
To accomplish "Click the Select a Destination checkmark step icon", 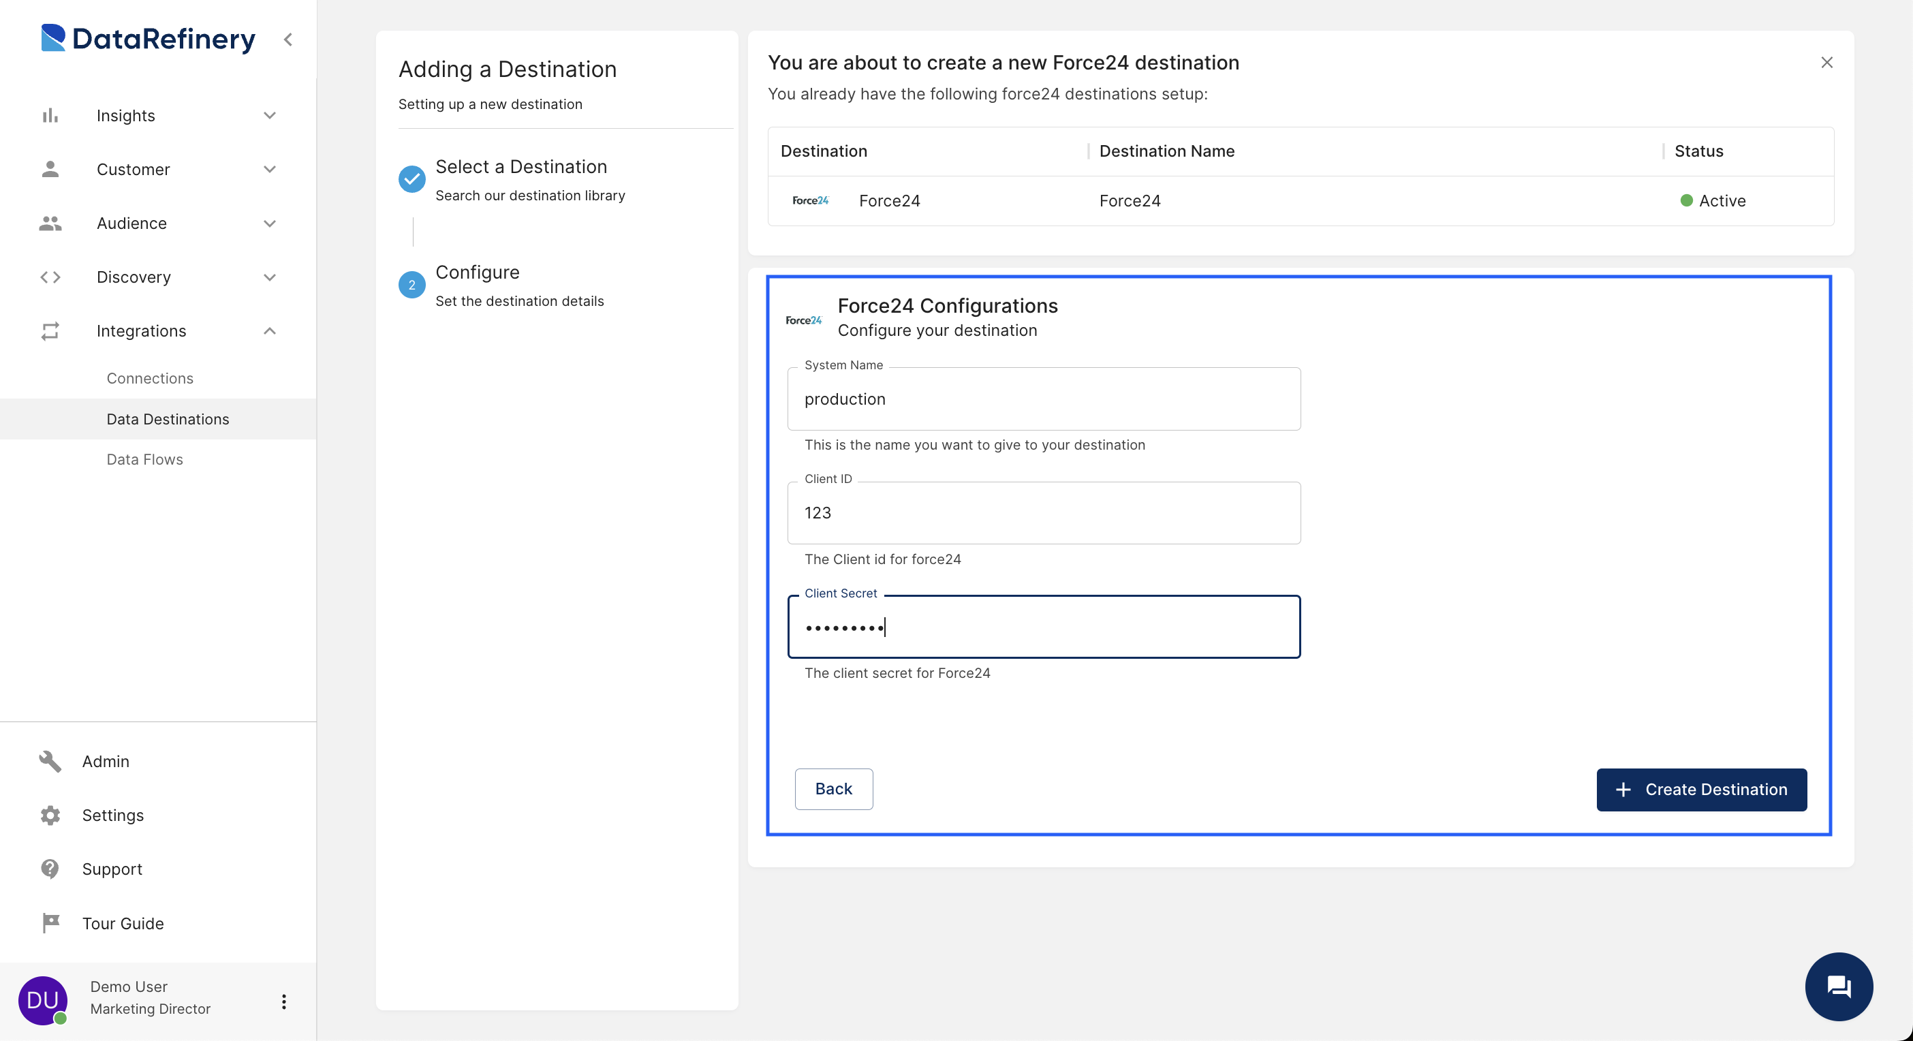I will pyautogui.click(x=412, y=179).
